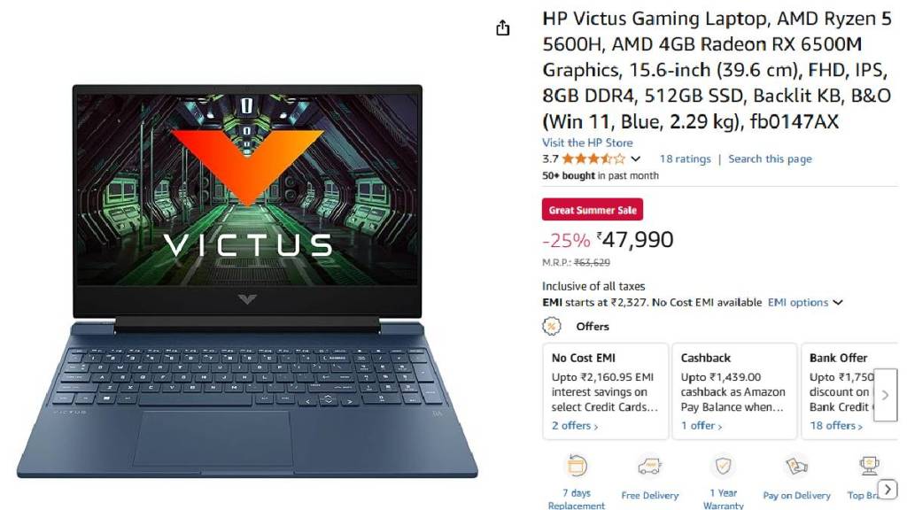Click the Pay on Delivery icon
Image resolution: width=907 pixels, height=510 pixels.
(796, 466)
